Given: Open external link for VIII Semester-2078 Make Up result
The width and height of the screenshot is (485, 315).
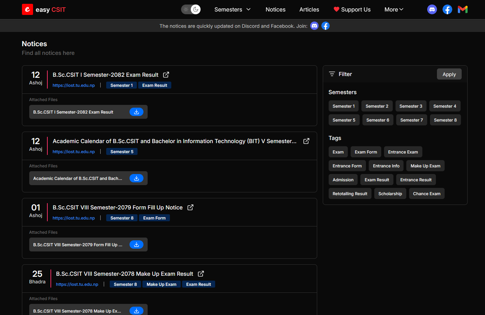Looking at the screenshot, I should (x=201, y=274).
